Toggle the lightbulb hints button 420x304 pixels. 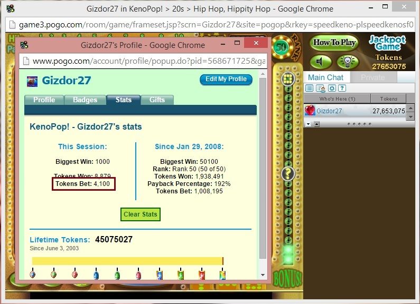348,62
